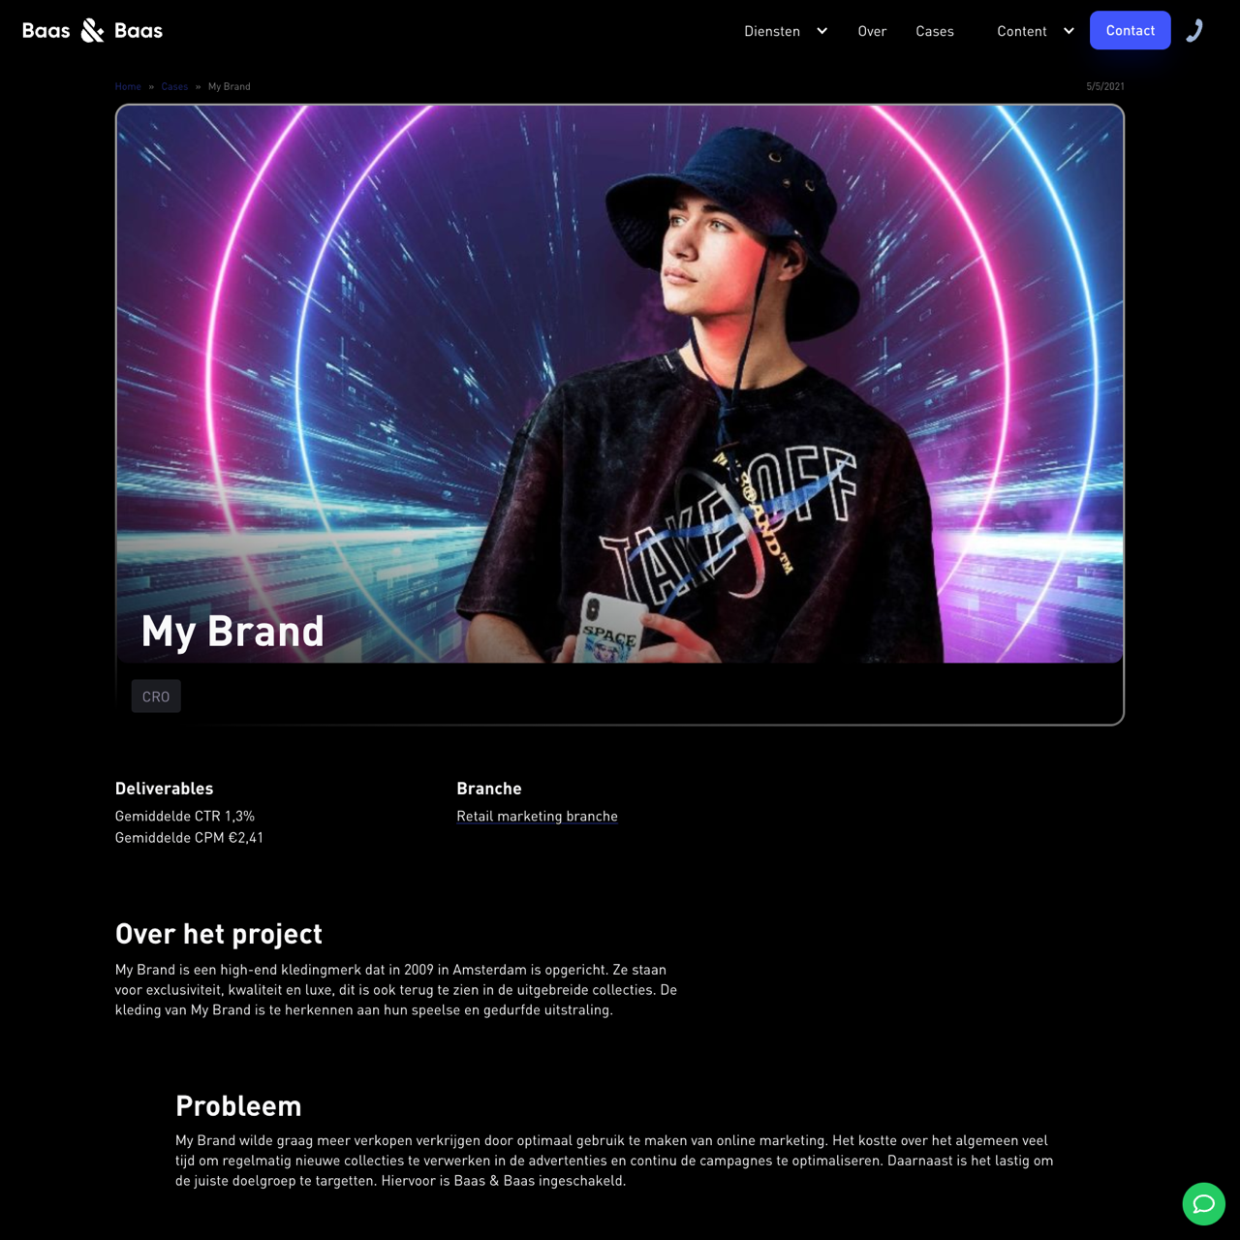Click the blue Contact button

coord(1131,30)
